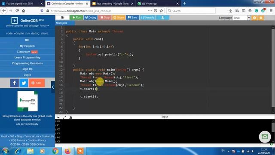The height and width of the screenshot is (155, 275).
Task: Fold the run method block at line 5
Action: [64, 43]
